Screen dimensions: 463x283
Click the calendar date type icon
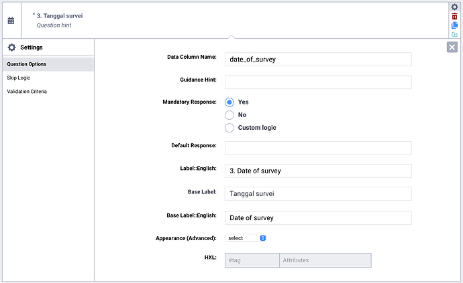pos(11,21)
